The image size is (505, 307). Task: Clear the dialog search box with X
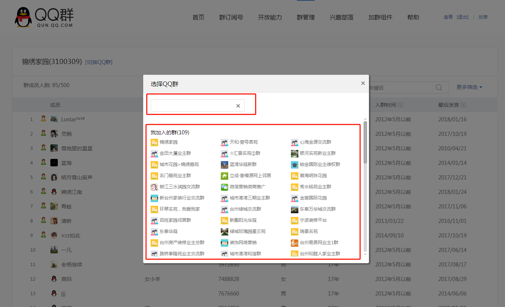[238, 106]
